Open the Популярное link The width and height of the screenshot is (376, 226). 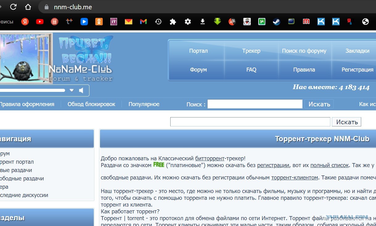click(x=144, y=104)
